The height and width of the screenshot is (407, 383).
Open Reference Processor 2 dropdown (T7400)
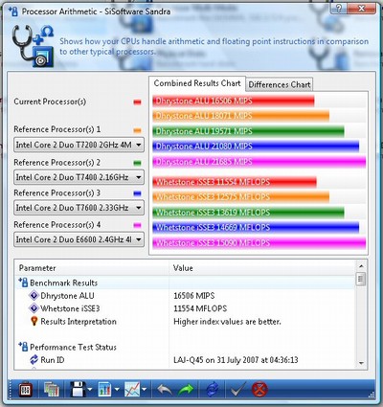(79, 177)
